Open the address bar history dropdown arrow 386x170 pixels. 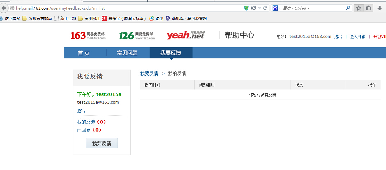(260, 8)
